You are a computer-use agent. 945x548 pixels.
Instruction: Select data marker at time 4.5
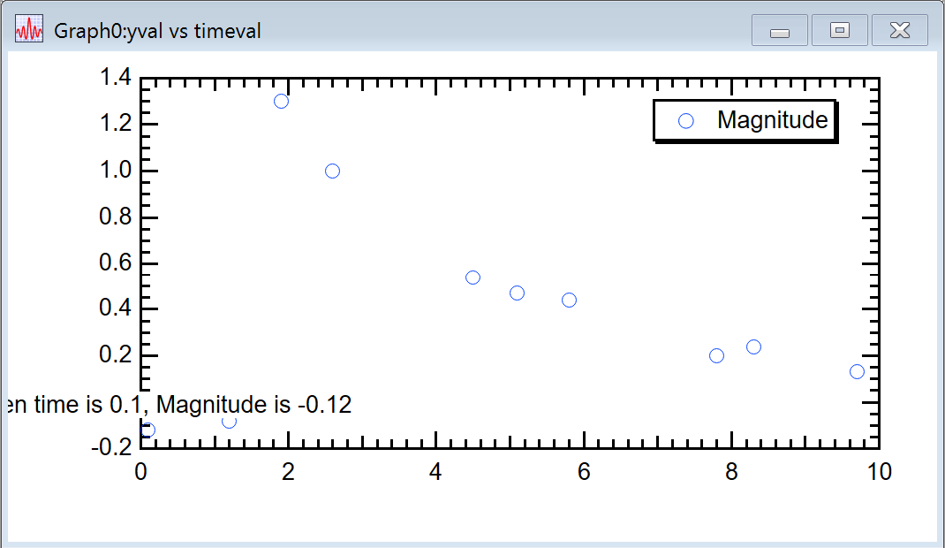(472, 278)
